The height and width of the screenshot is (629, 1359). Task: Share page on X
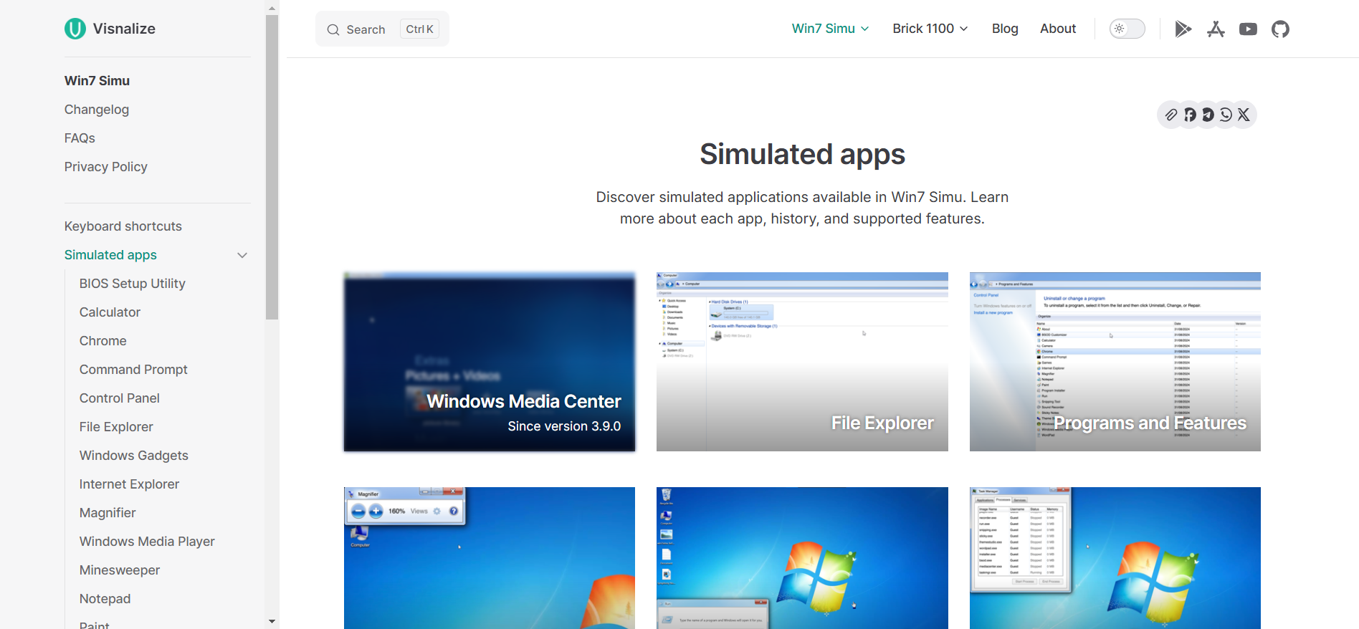click(x=1244, y=115)
